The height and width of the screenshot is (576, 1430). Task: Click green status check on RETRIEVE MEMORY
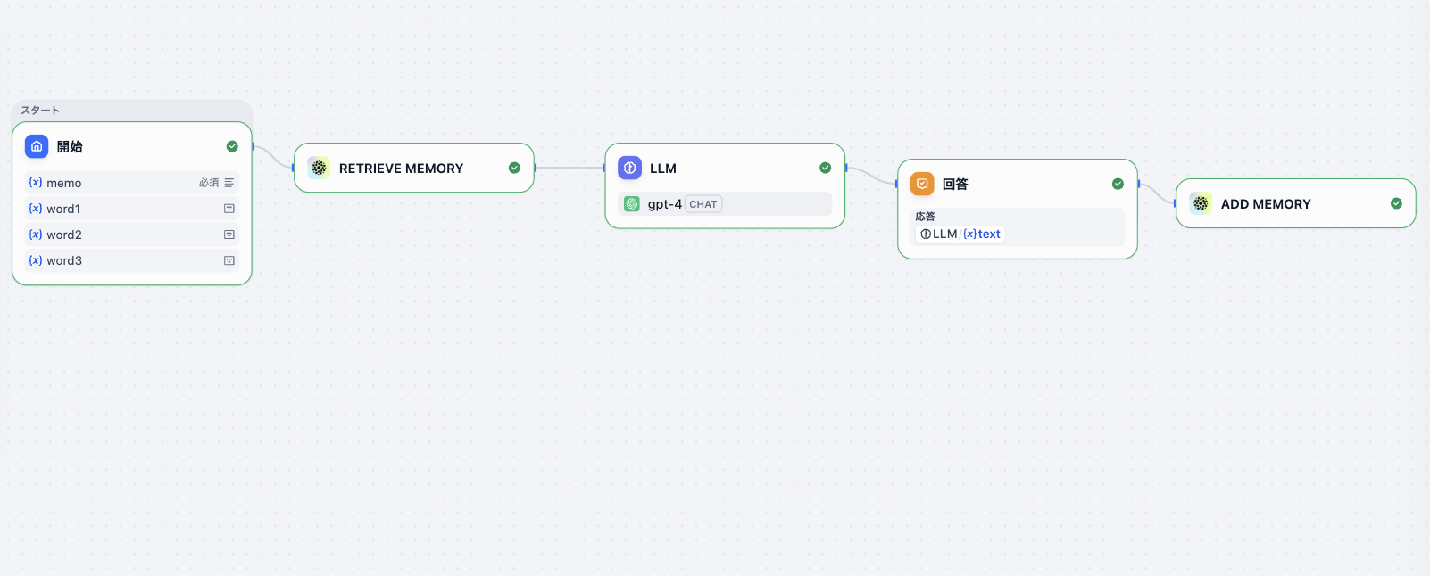(x=514, y=168)
